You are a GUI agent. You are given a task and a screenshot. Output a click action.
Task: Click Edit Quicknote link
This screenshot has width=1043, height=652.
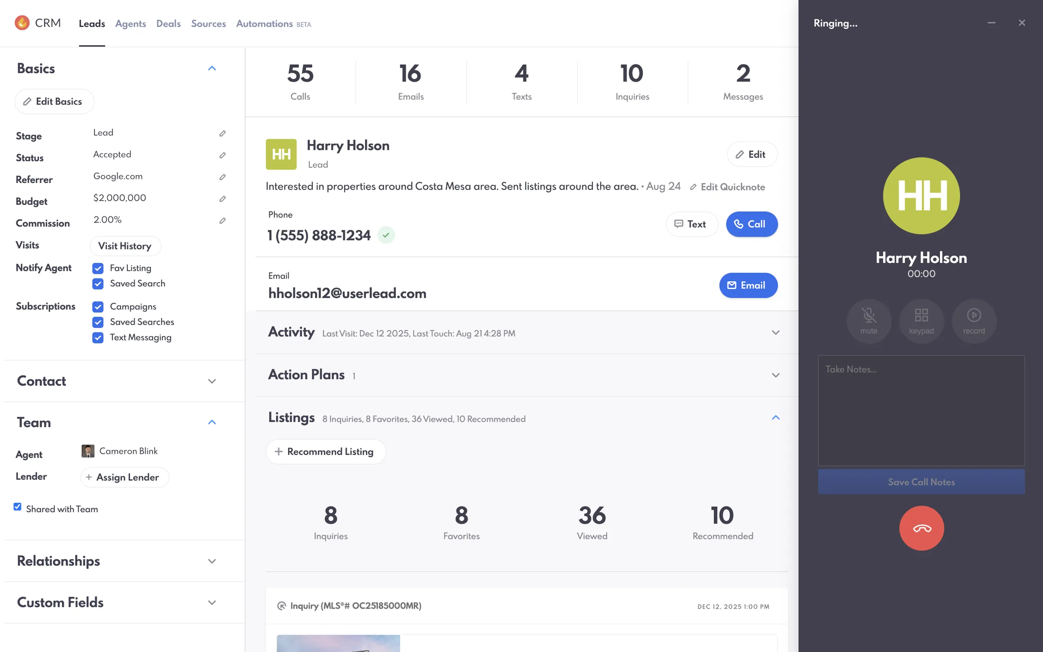[727, 187]
